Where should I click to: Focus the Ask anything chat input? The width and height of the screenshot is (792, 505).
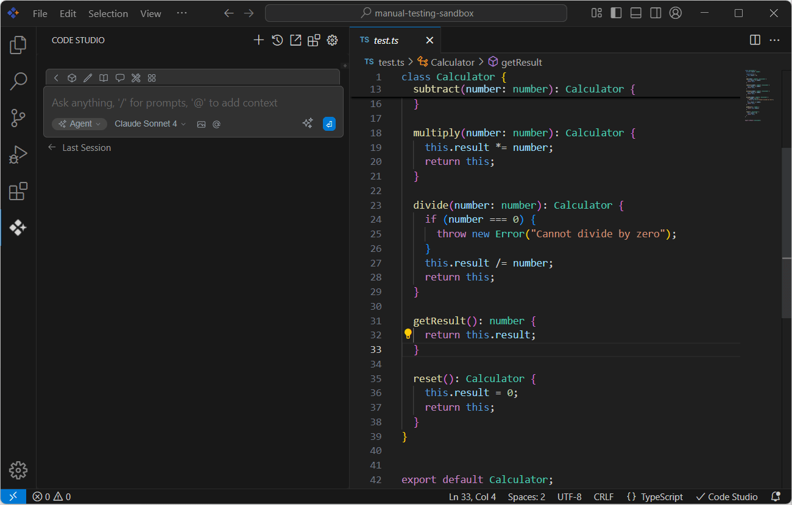click(x=194, y=103)
